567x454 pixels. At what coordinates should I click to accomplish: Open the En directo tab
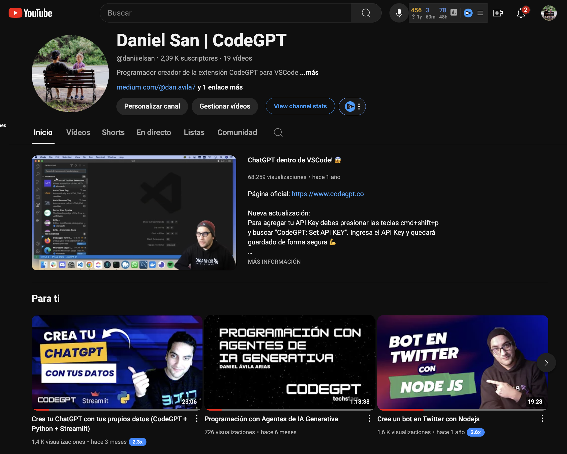pyautogui.click(x=154, y=132)
